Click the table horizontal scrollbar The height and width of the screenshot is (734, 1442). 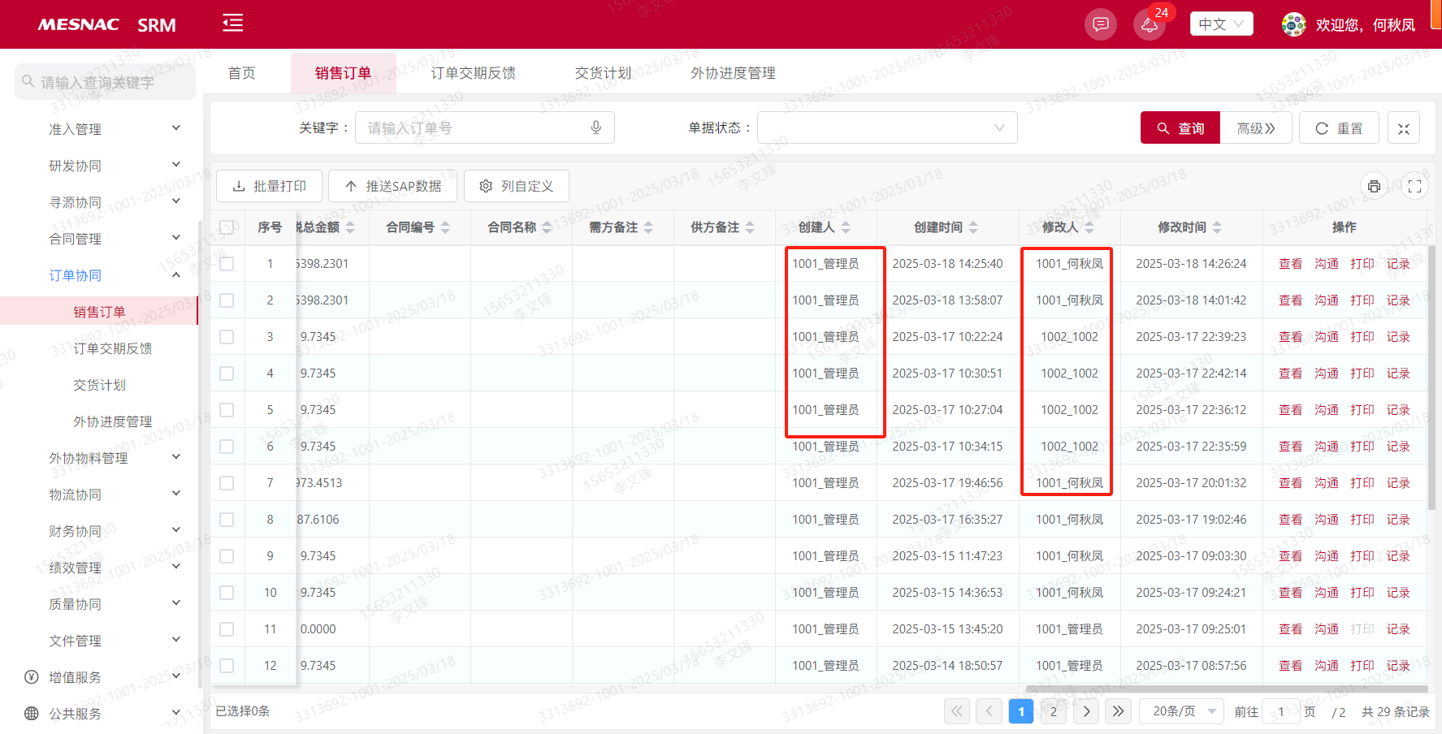[x=1227, y=689]
